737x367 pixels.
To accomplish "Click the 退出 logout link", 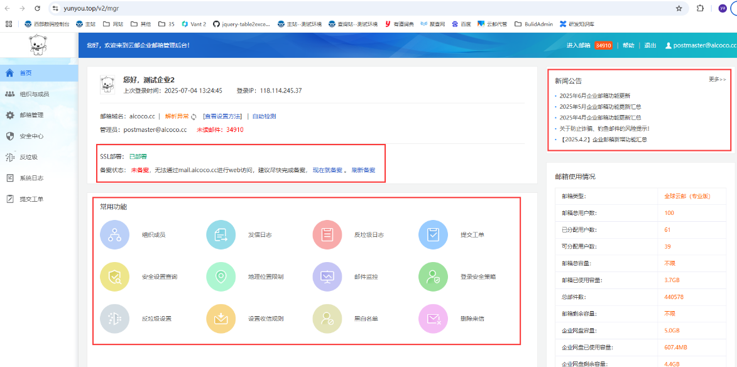I will pos(650,45).
